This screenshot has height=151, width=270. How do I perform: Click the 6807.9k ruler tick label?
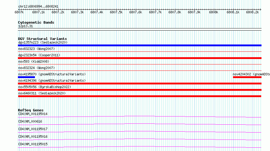[x=194, y=12]
